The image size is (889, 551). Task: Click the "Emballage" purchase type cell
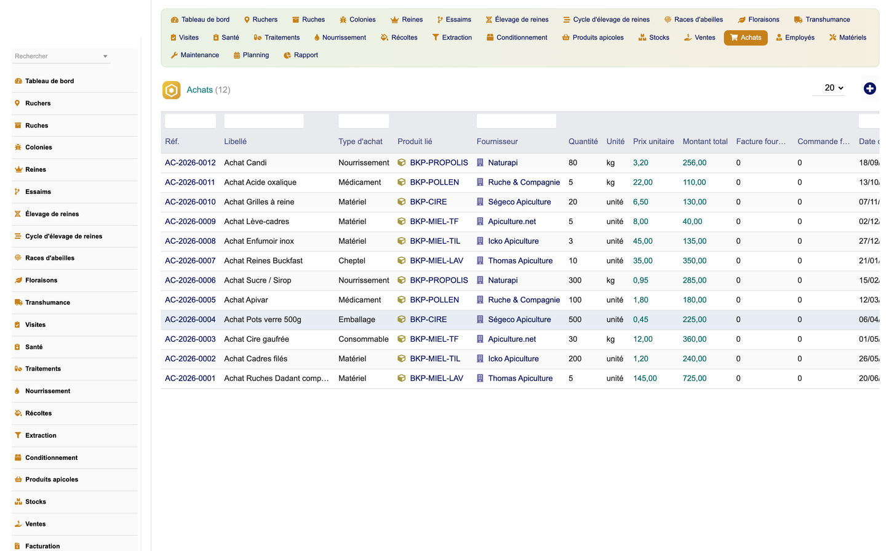[x=357, y=320]
